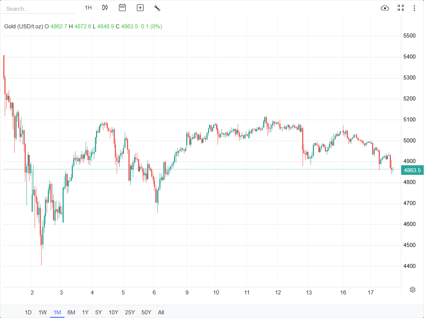
Task: Click the Gold (USD/t.oz) series label
Action: [x=24, y=26]
